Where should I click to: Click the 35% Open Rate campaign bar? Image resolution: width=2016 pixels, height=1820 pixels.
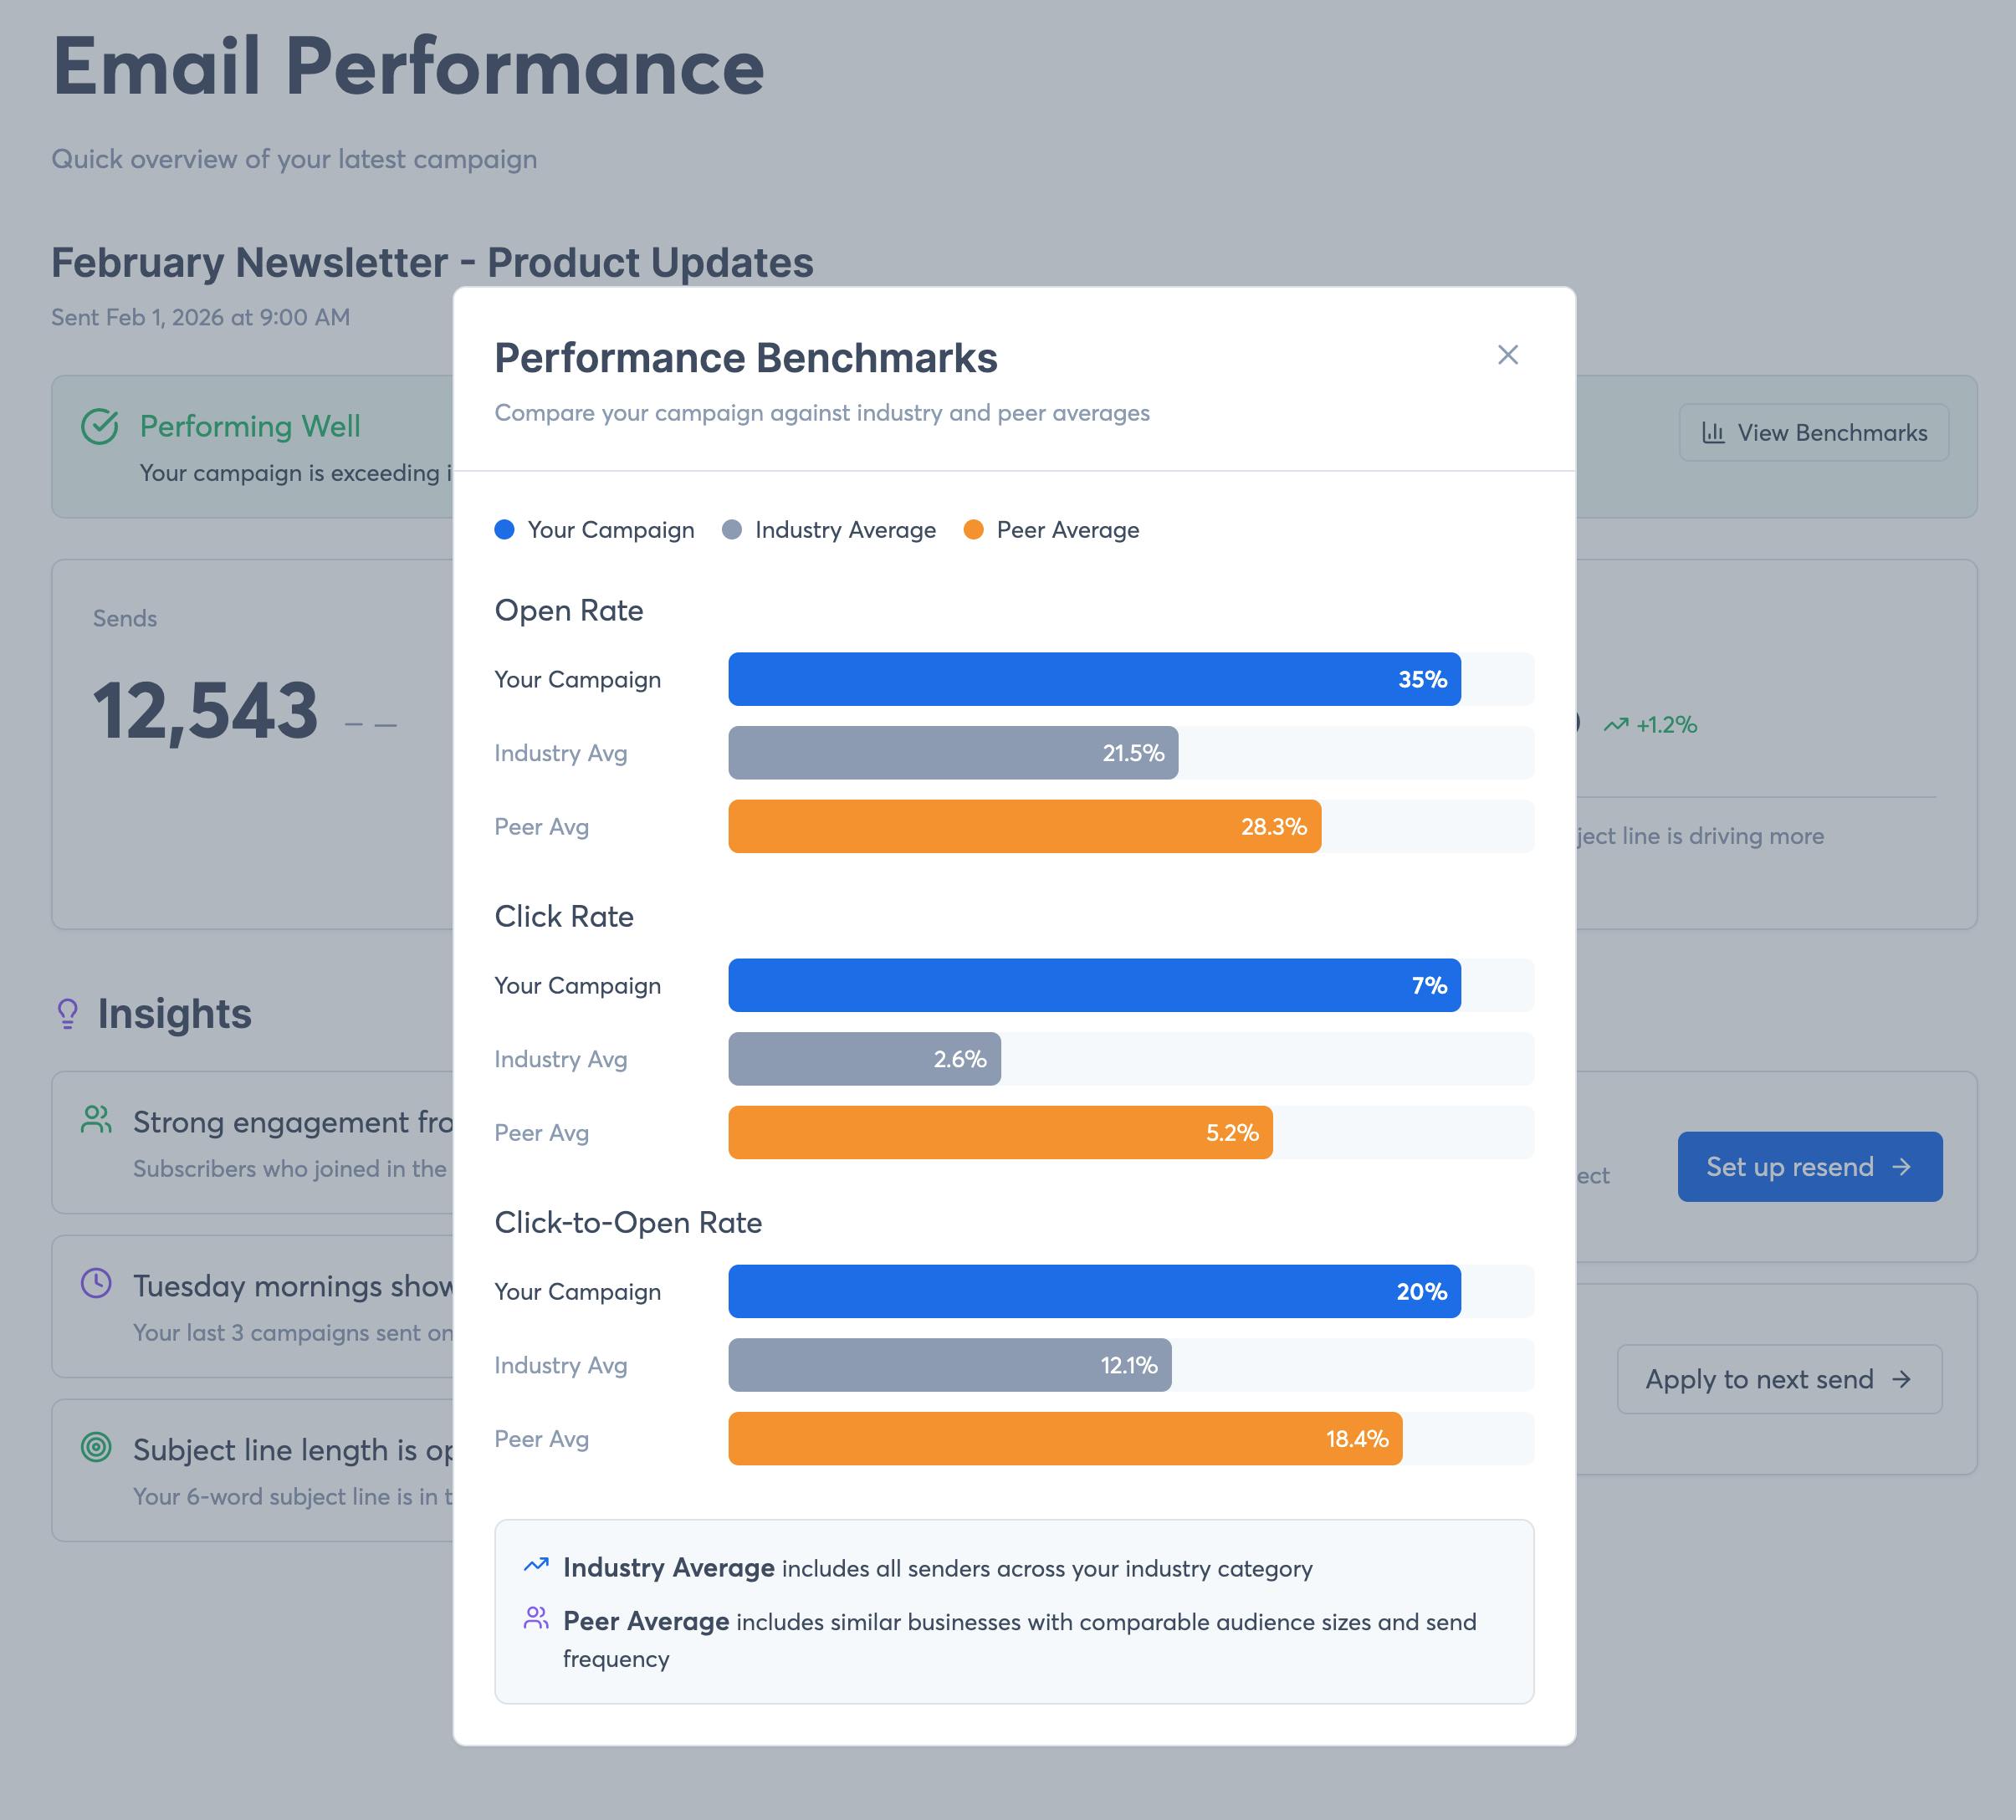coord(1094,680)
